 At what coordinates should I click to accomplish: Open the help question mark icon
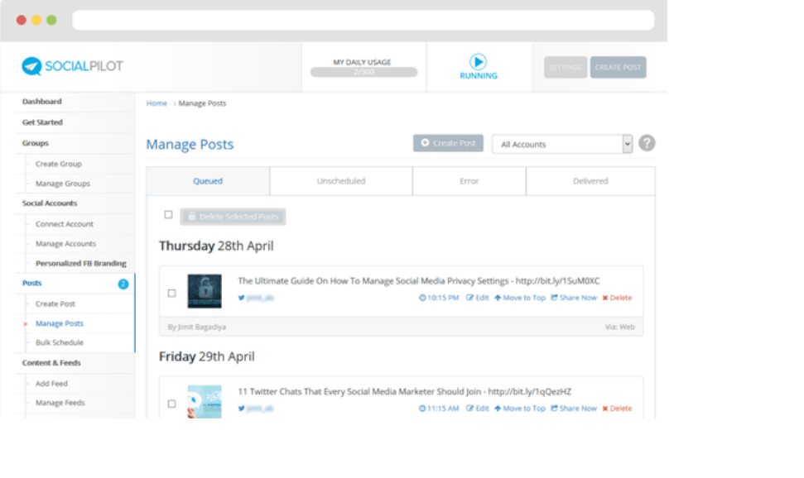pyautogui.click(x=647, y=143)
